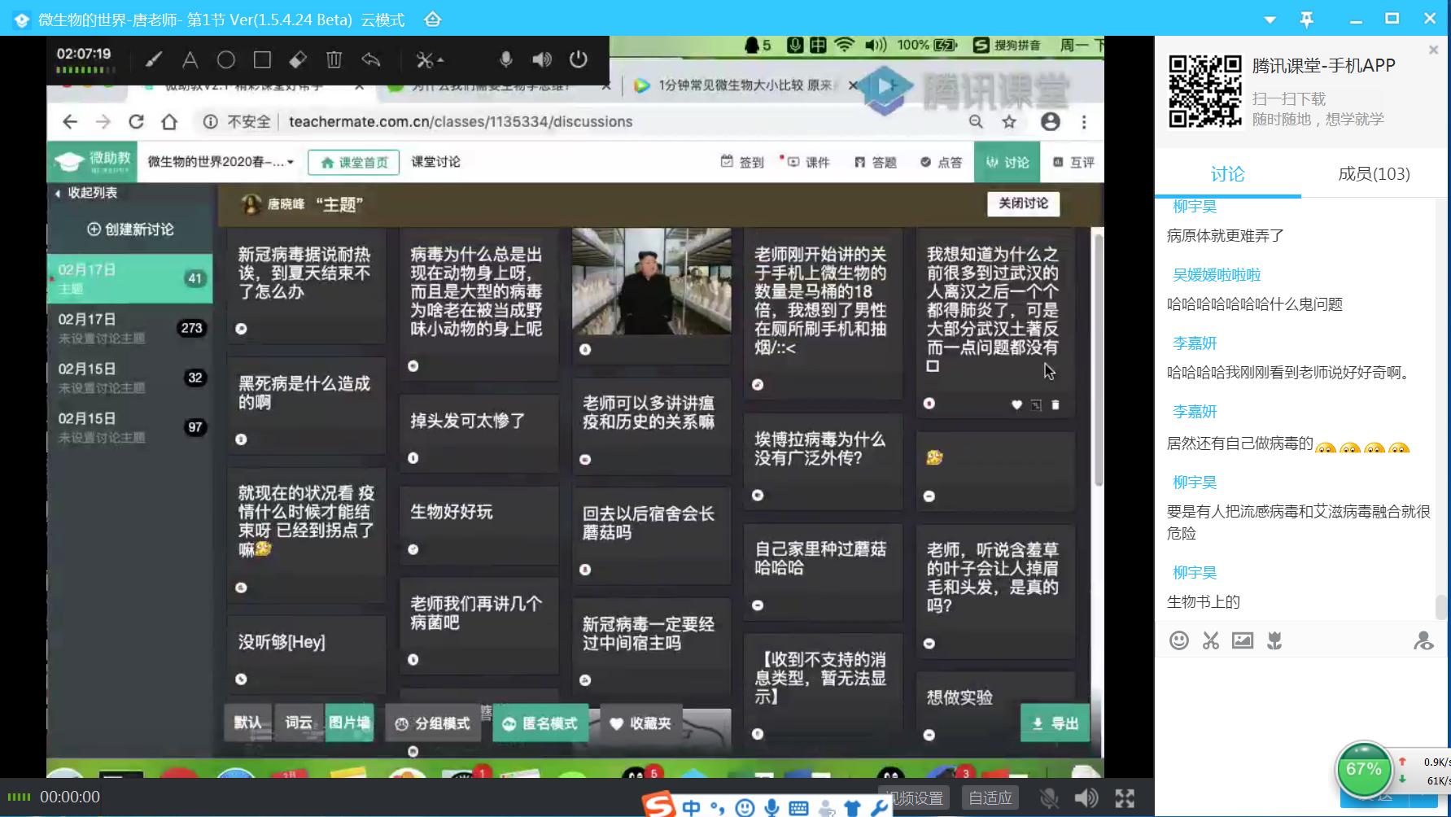Choose the ellipse shape tool
The image size is (1451, 817).
pos(226,59)
